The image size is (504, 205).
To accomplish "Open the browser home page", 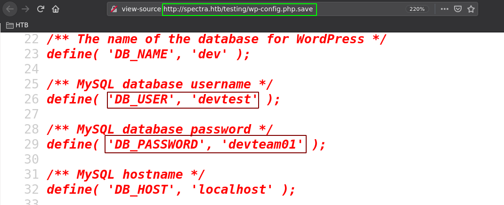I will pos(56,9).
